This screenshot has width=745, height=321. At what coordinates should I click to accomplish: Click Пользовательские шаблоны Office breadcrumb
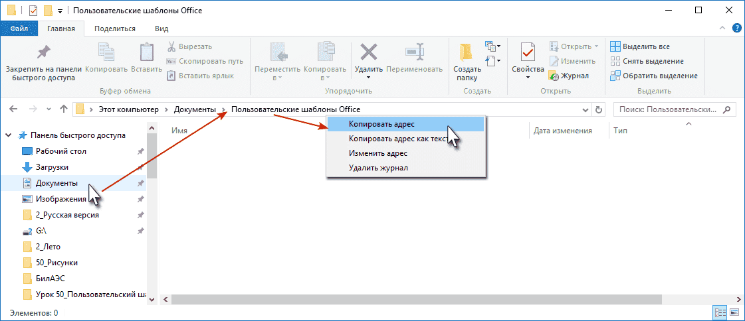pos(296,109)
